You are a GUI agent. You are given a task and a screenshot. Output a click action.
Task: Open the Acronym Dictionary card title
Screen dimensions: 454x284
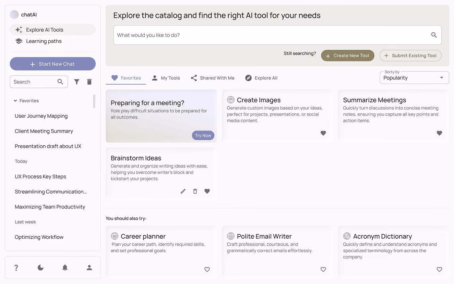382,236
